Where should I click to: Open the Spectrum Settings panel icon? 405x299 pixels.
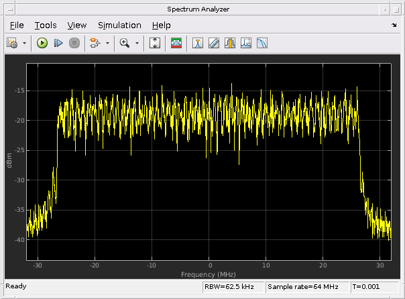point(176,43)
